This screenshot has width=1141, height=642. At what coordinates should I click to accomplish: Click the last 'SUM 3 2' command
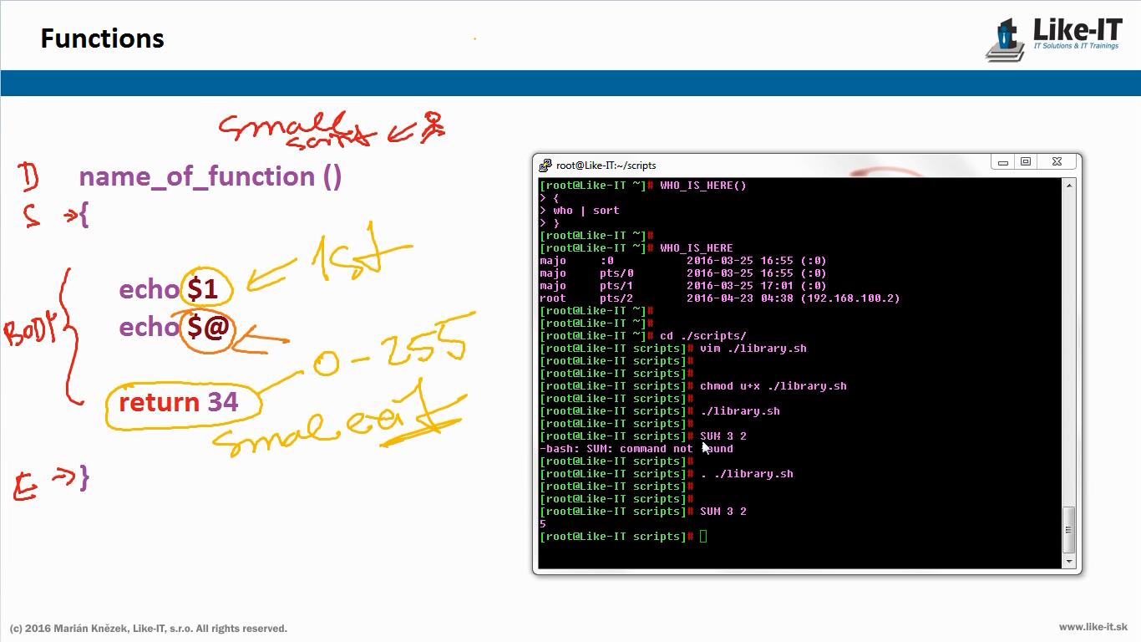pos(723,512)
